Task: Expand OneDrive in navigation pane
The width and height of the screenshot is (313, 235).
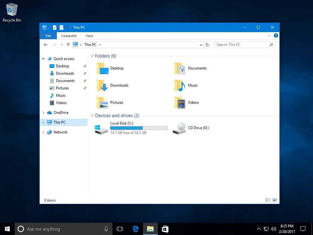Action: click(43, 113)
